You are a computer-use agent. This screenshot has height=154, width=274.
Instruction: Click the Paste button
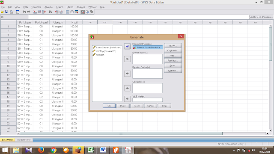(123, 106)
